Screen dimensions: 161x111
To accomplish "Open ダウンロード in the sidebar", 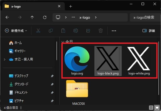I will pyautogui.click(x=19, y=84).
